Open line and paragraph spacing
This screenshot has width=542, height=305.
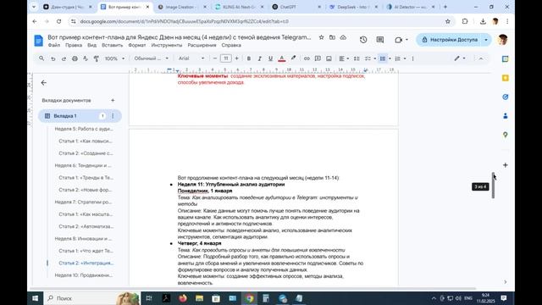[x=357, y=58]
